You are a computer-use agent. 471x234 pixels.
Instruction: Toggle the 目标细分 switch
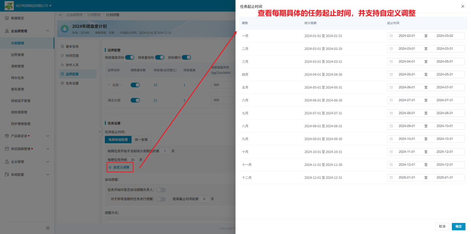186,57
